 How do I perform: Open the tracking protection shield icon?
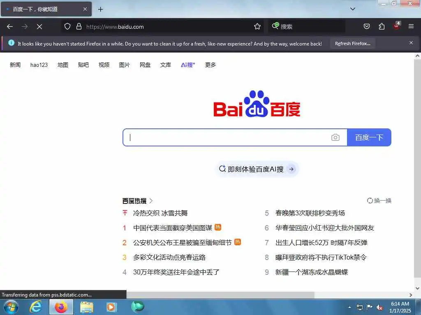(x=67, y=26)
